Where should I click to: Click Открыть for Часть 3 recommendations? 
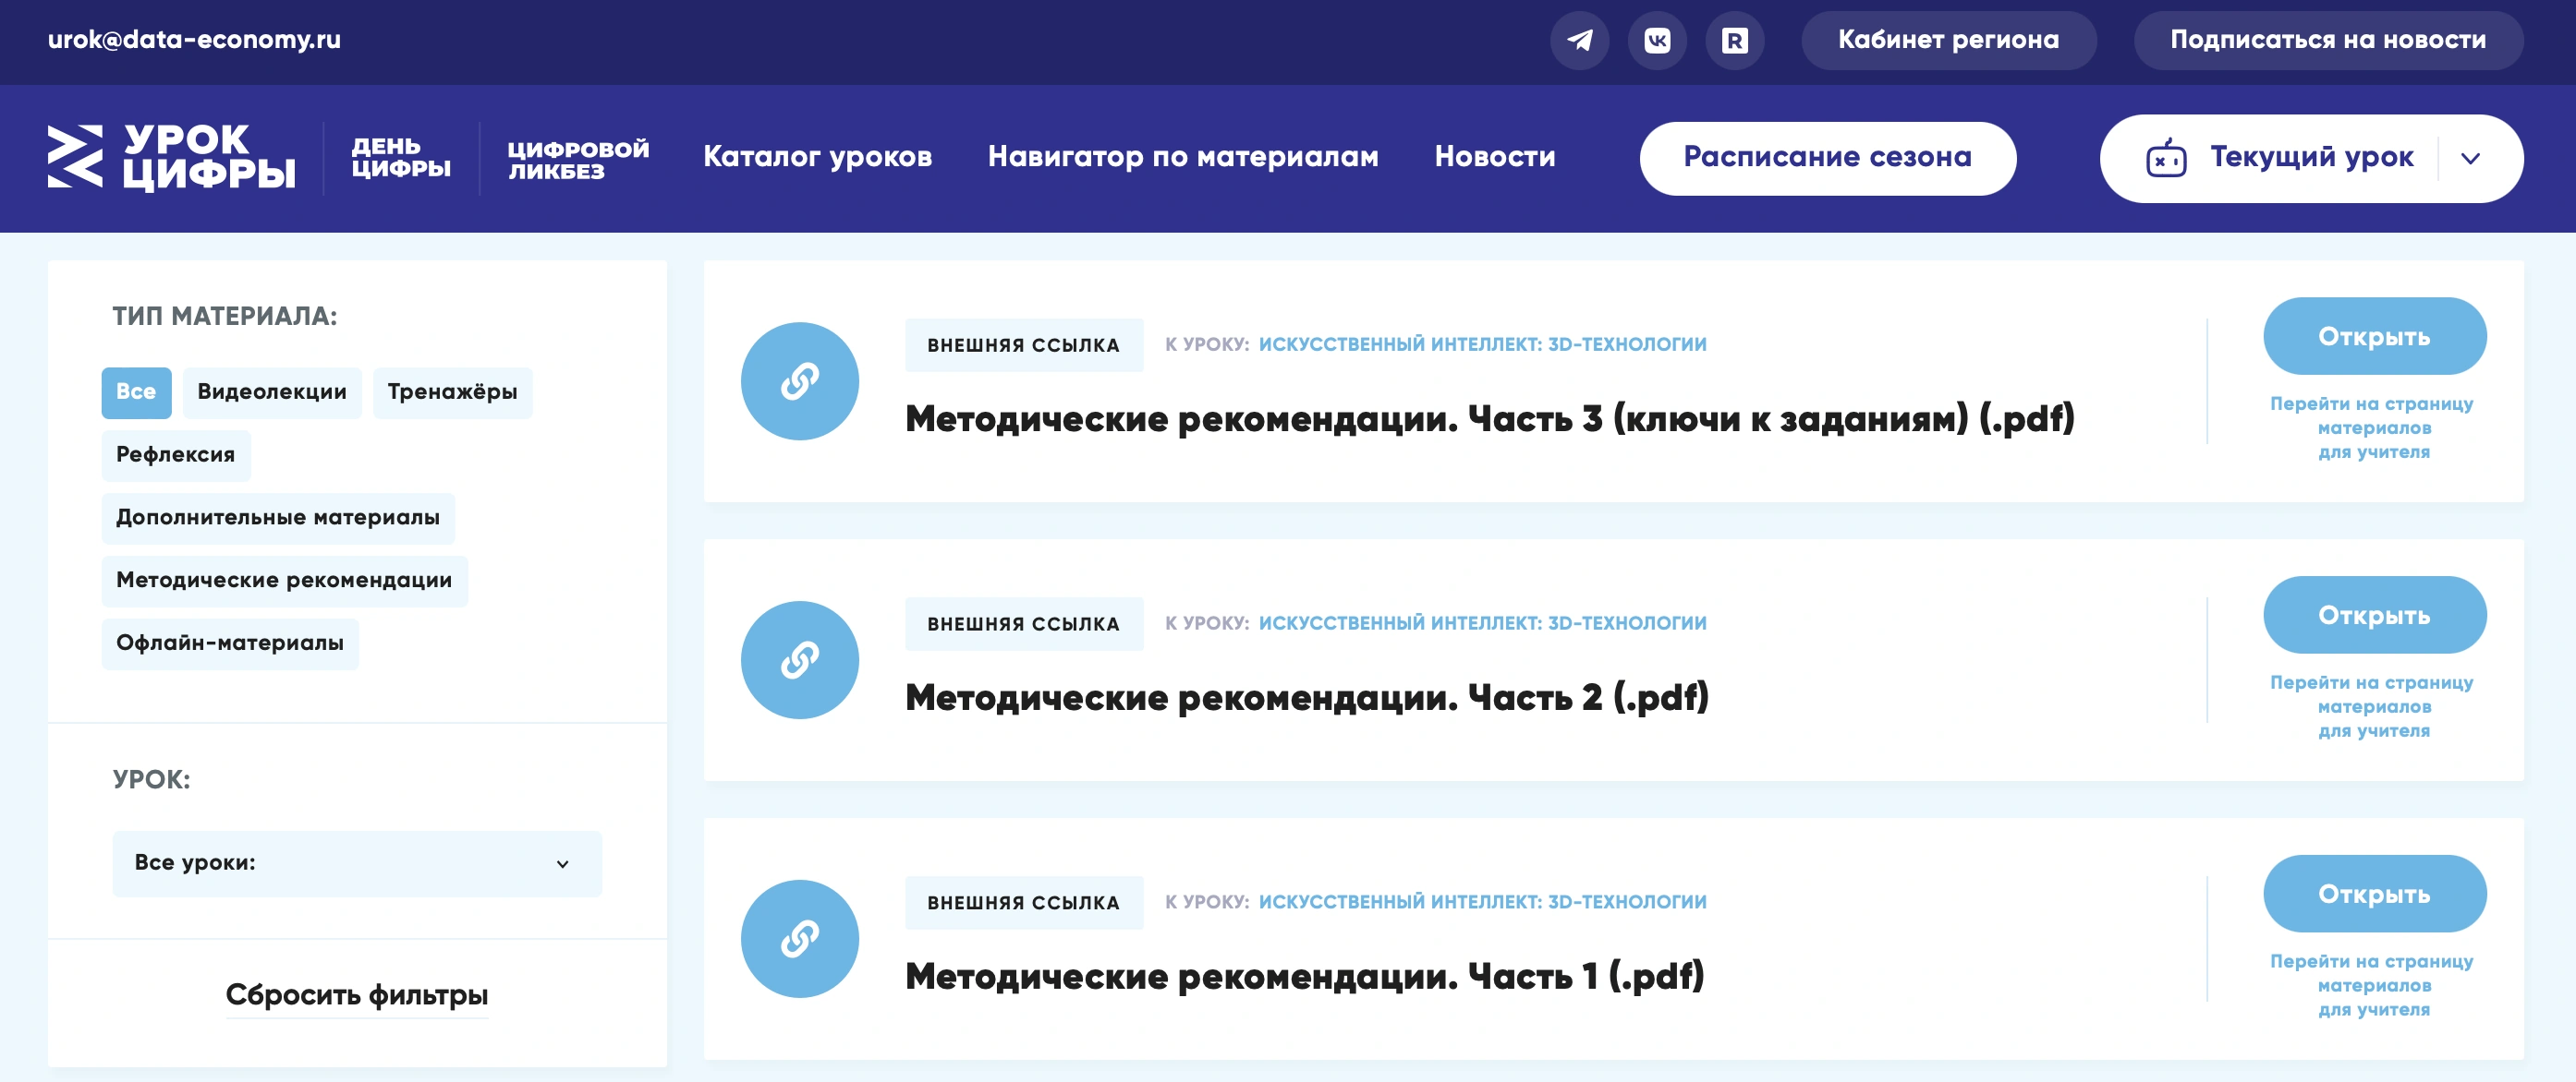pyautogui.click(x=2374, y=336)
